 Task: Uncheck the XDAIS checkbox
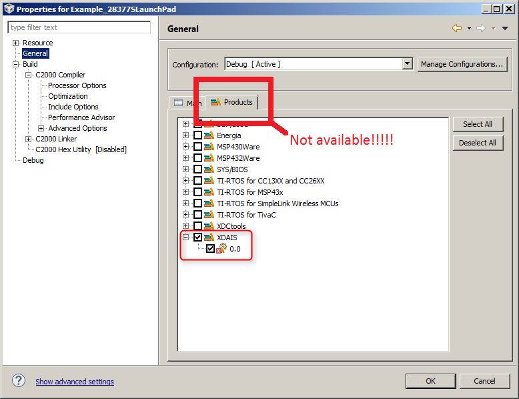click(197, 237)
